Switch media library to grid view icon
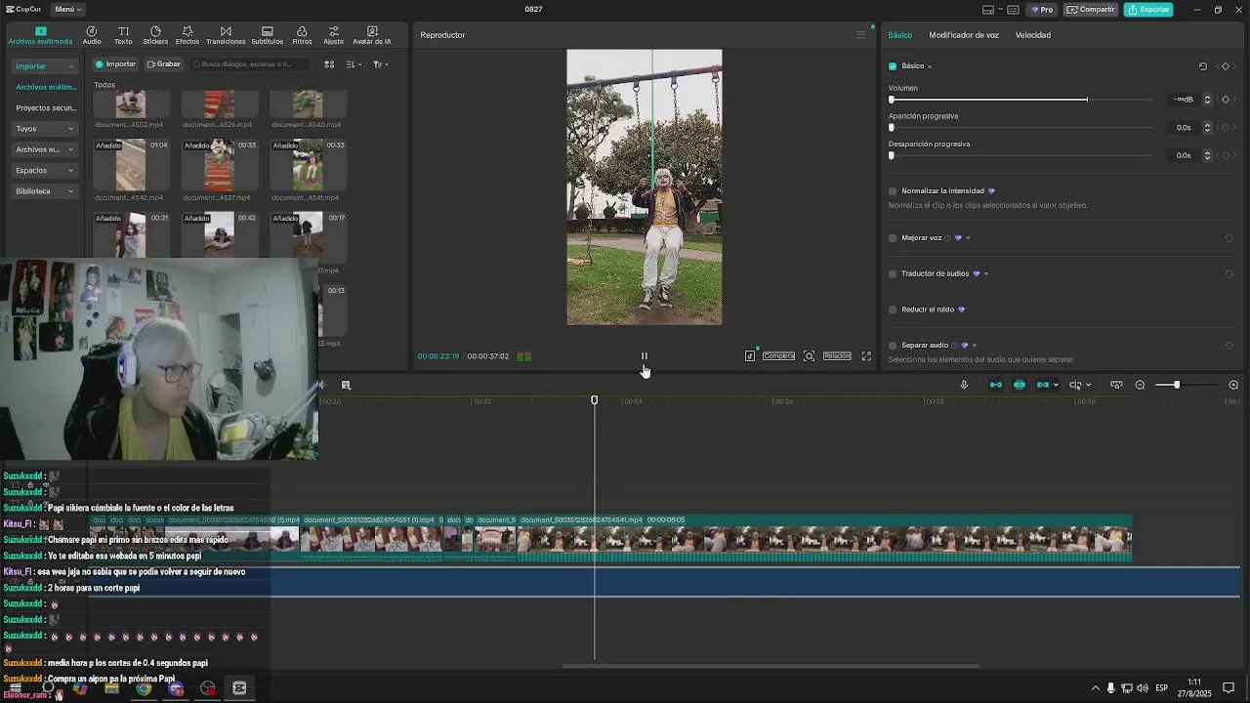The height and width of the screenshot is (703, 1250). (x=329, y=64)
